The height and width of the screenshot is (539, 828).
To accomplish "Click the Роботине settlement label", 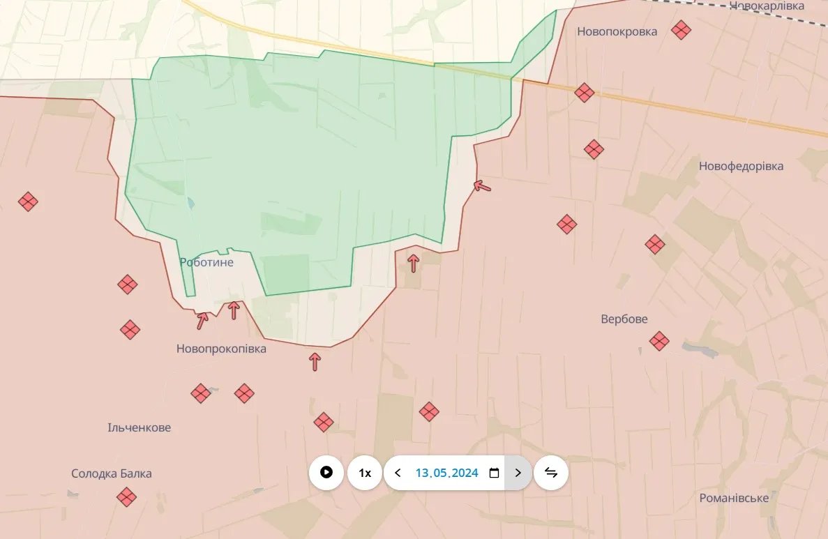I will pos(206,263).
